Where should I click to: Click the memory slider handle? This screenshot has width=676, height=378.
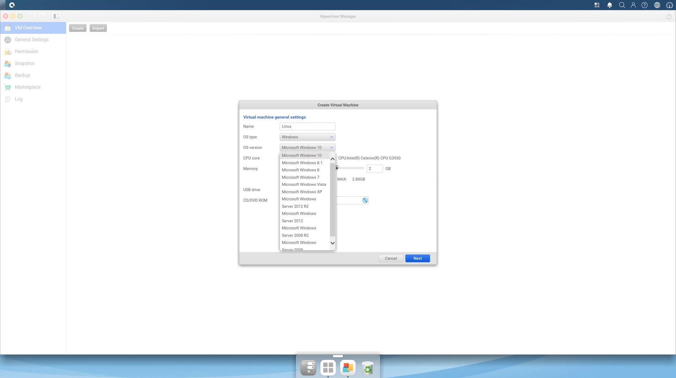337,168
